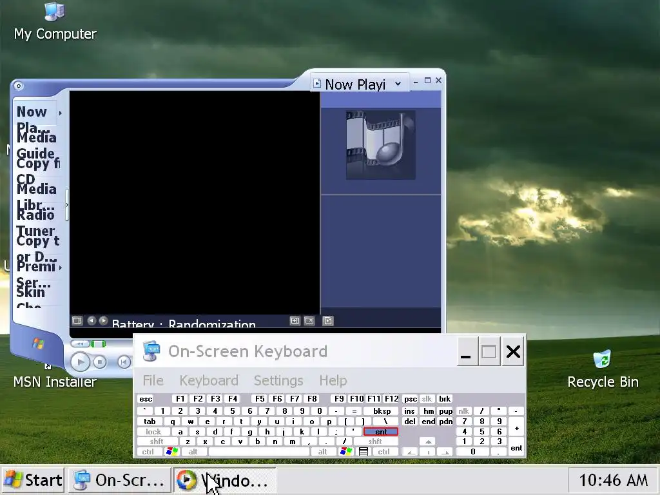Click the highlighted ent key

[x=381, y=432]
